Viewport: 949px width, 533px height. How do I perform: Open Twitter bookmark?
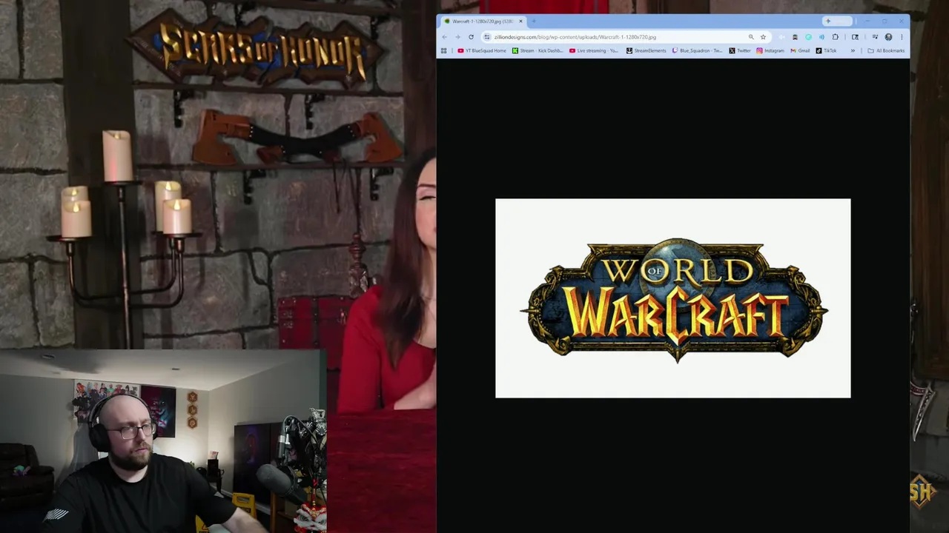click(740, 50)
